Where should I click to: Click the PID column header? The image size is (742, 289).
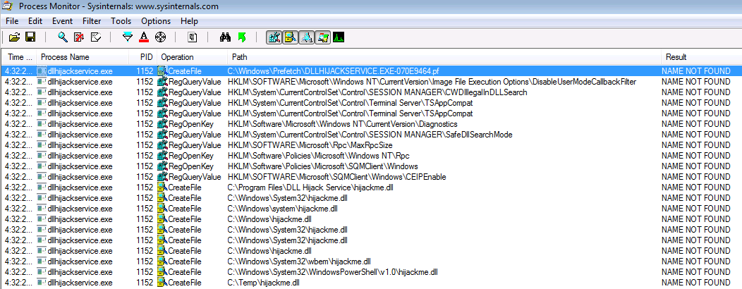(x=143, y=57)
